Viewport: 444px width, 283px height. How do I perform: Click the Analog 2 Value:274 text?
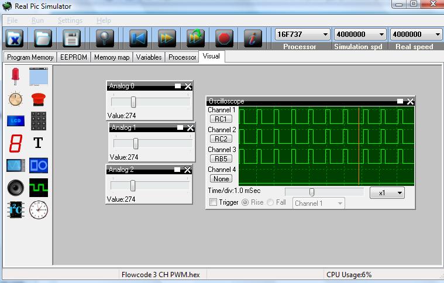[x=121, y=199]
